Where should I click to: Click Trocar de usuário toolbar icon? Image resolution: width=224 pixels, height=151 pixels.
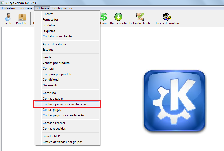[x=167, y=19]
